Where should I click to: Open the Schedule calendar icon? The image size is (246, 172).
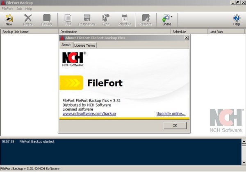125,18
